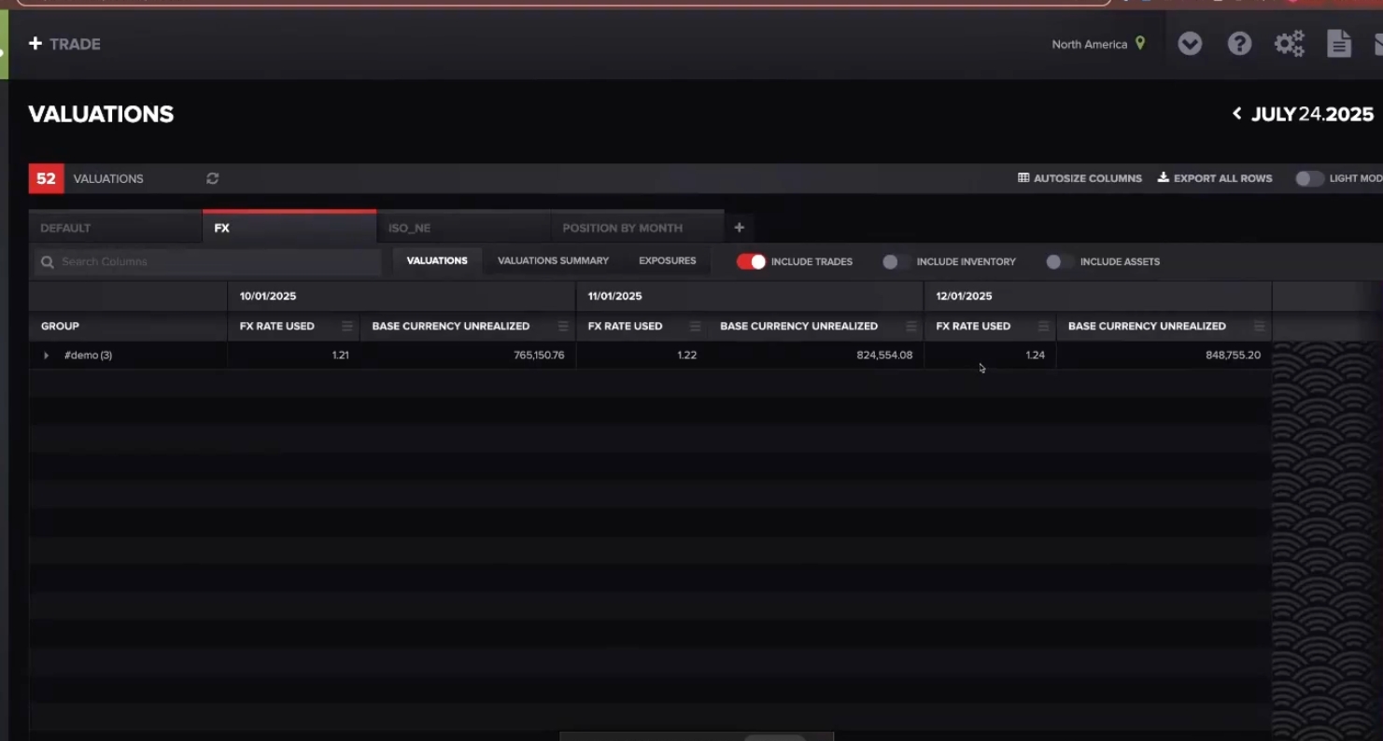Screen dimensions: 1383x741
Task: Open the settings gears icon
Action: [x=1290, y=44]
